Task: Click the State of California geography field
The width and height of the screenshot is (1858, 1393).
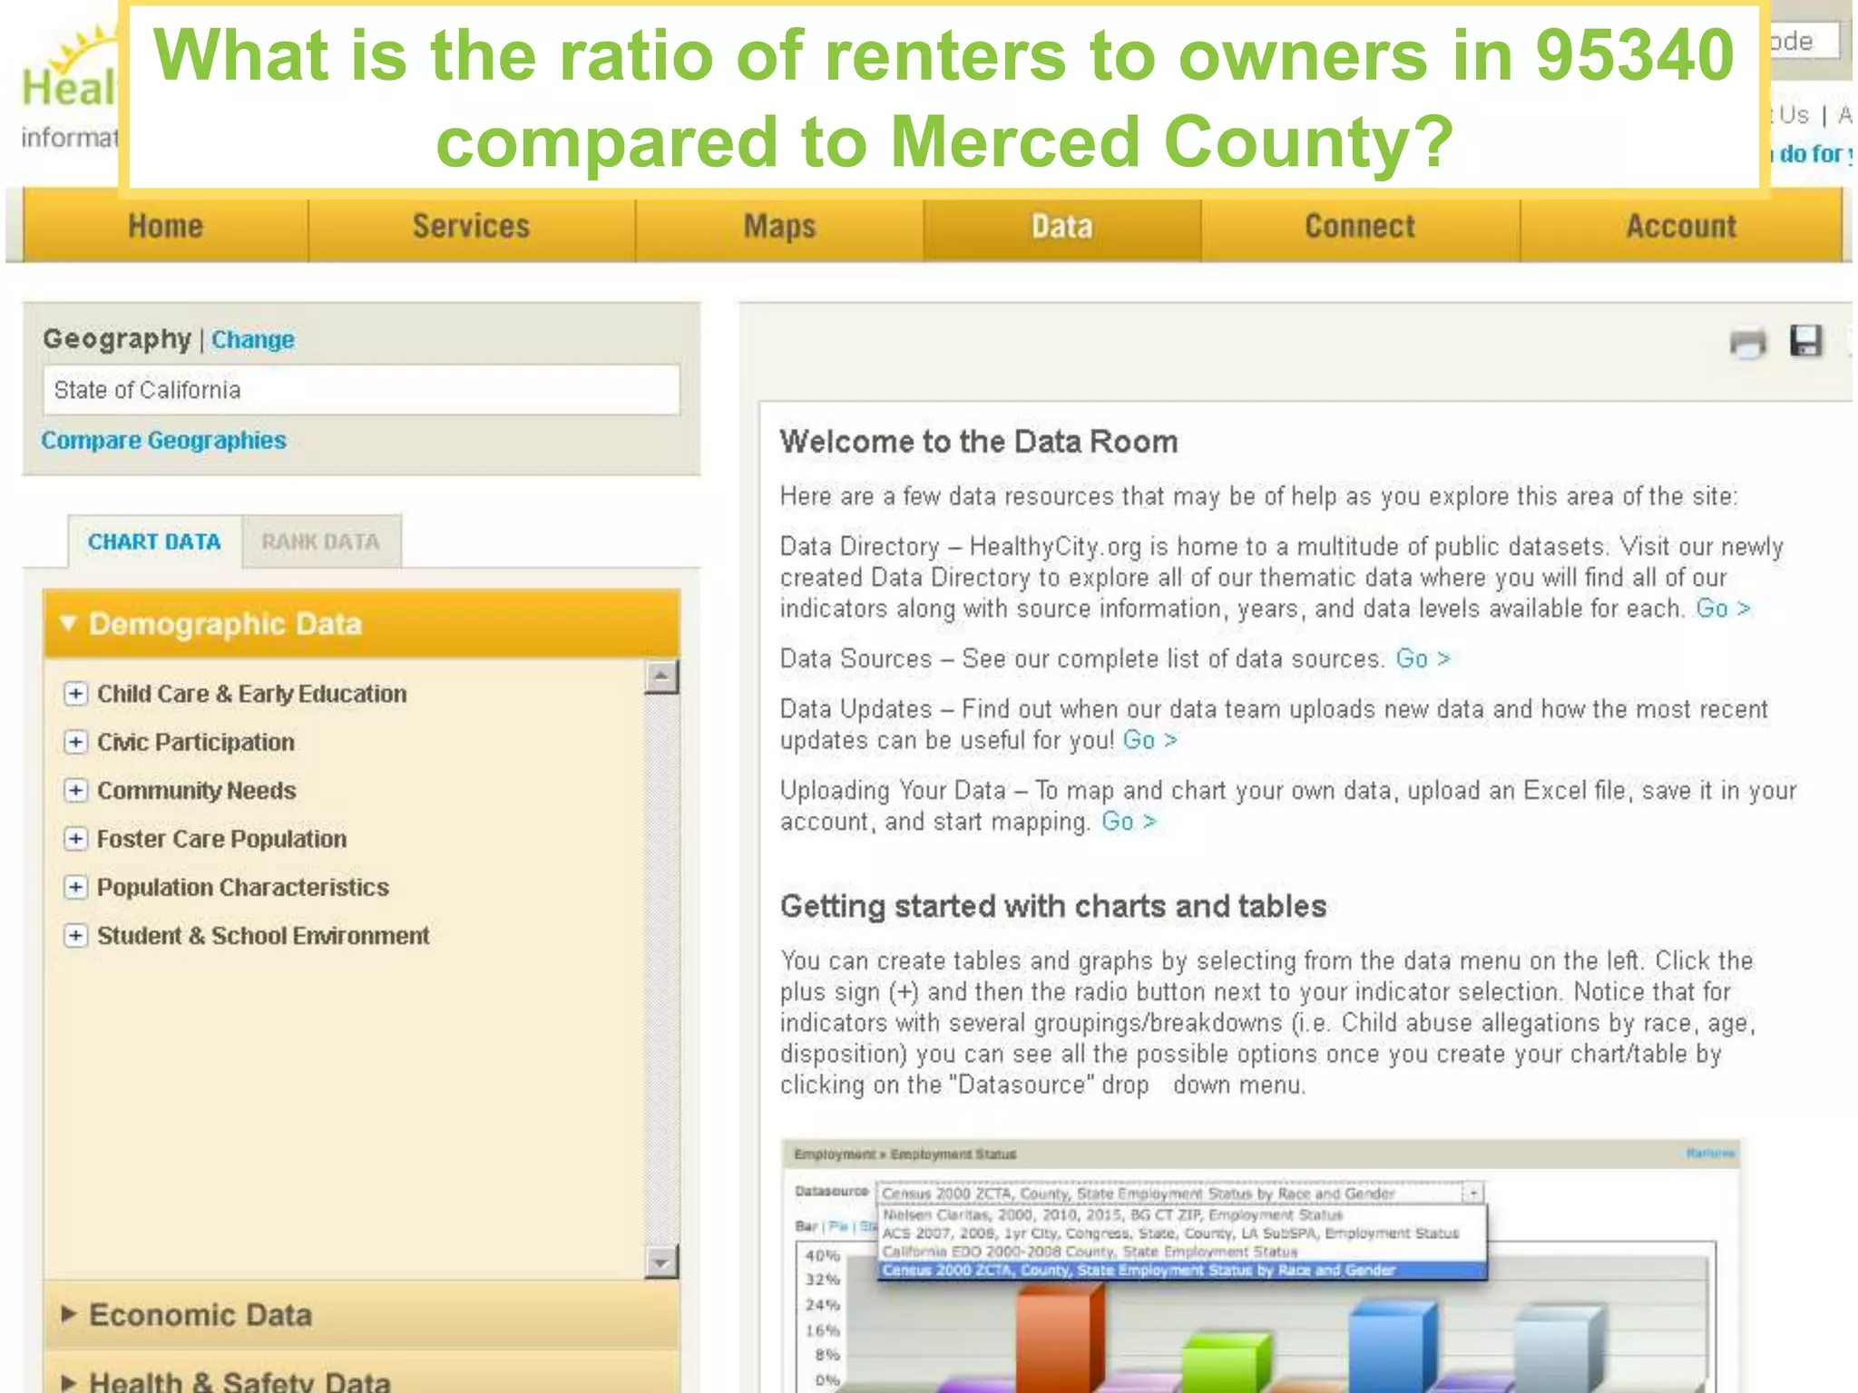Action: [361, 390]
